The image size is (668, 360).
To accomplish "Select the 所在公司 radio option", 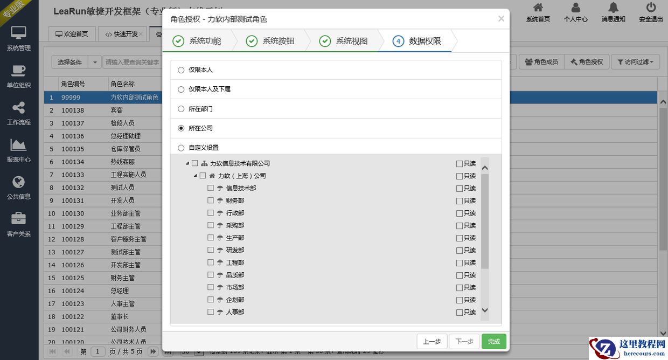I will tap(181, 128).
